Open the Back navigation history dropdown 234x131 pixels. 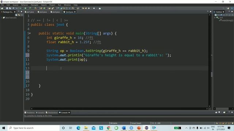[91, 8]
